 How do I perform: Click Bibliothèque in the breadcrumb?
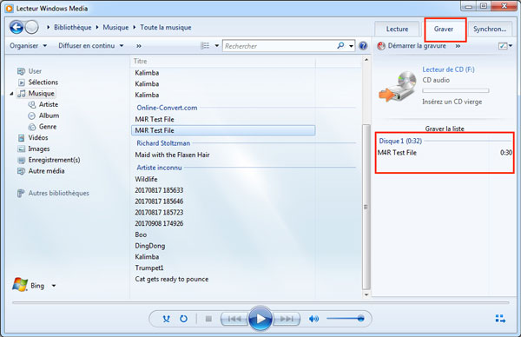tap(73, 27)
